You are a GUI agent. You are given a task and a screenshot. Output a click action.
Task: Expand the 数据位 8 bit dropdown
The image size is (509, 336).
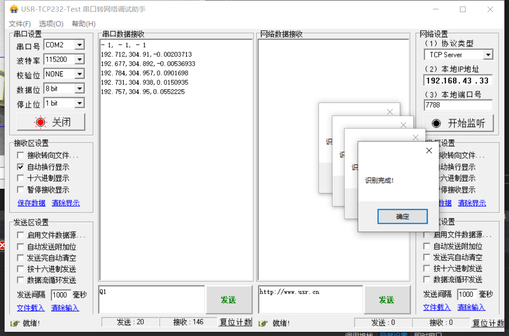coord(79,89)
